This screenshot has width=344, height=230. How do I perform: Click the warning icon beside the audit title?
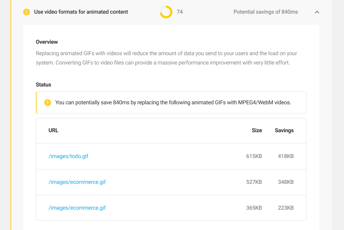[x=26, y=12]
